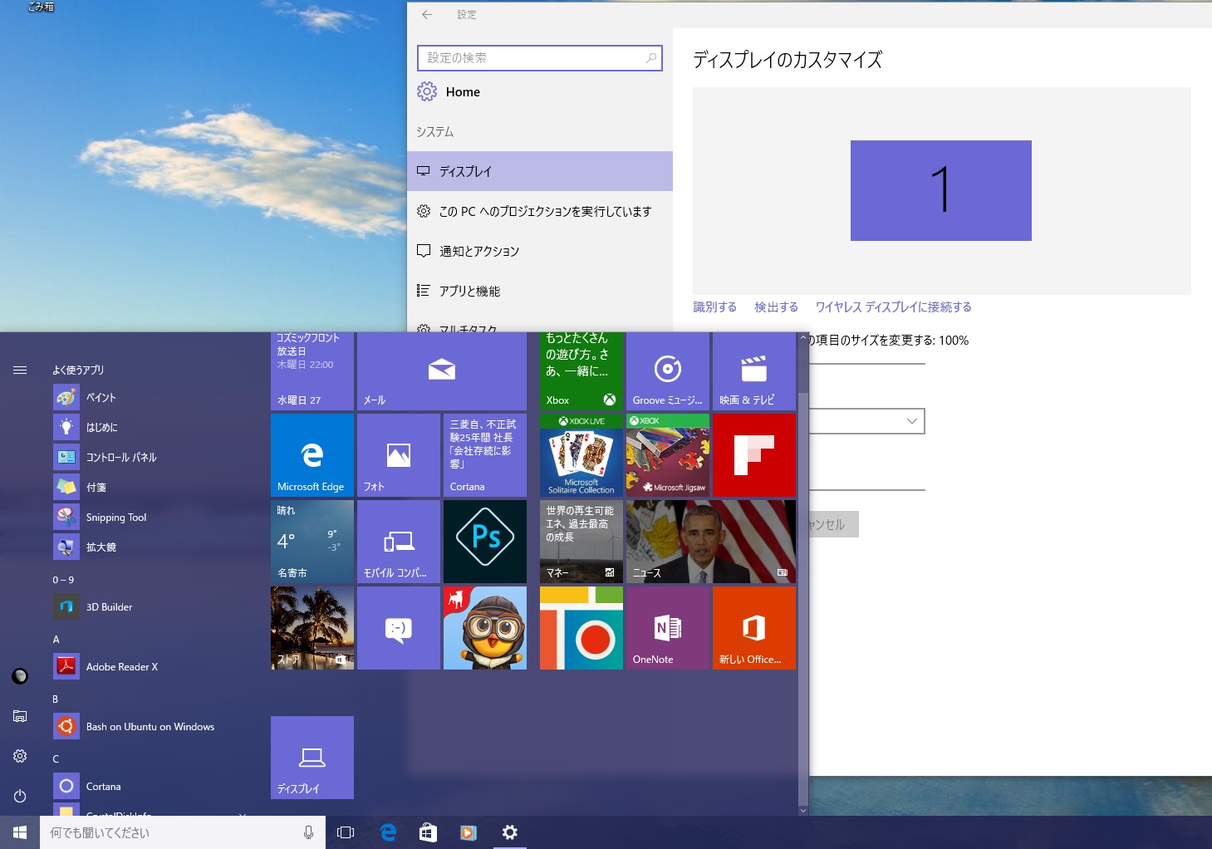Click the Cortana microphone icon

pos(308,832)
